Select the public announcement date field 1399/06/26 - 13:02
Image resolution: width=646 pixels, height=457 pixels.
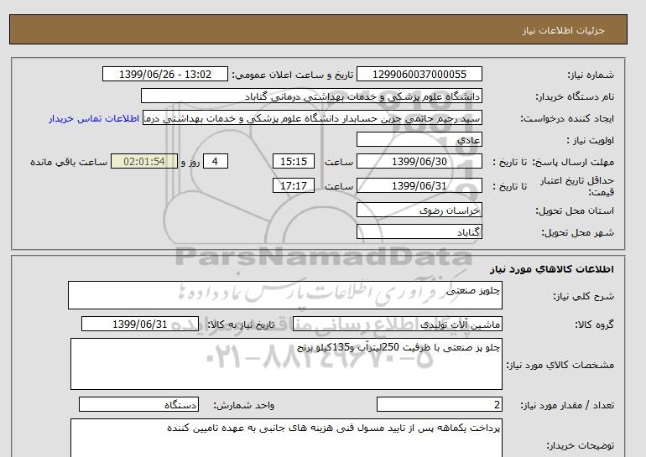pos(164,75)
